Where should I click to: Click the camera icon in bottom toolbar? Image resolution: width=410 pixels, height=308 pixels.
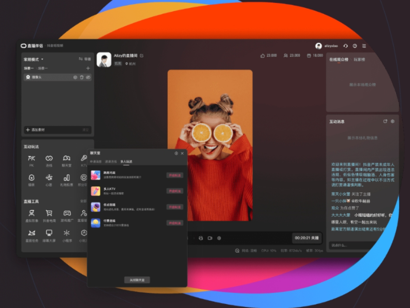[210, 238]
